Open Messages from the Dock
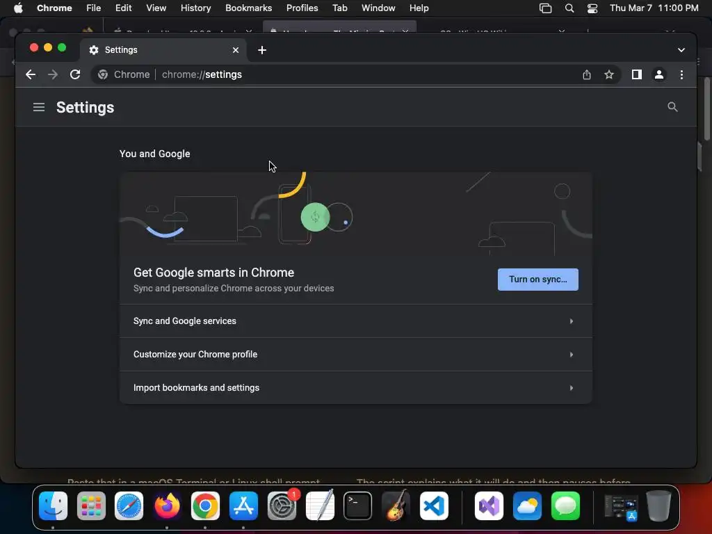Image resolution: width=712 pixels, height=534 pixels. tap(565, 506)
